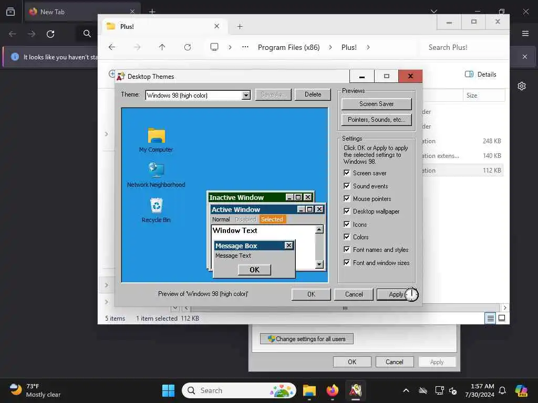
Task: Click the Size column header
Action: (x=484, y=96)
